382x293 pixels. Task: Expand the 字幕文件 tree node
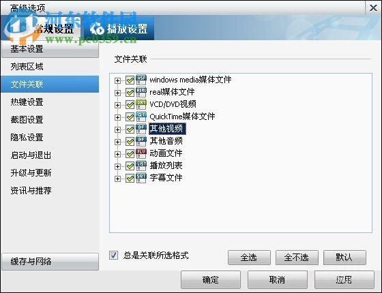pos(117,179)
